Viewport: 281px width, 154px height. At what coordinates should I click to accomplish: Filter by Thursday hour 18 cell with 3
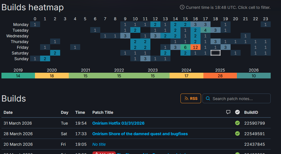(215, 42)
